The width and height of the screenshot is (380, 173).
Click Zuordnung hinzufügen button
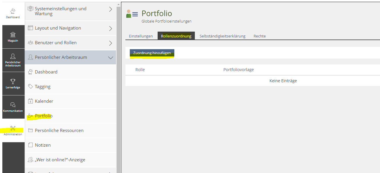click(152, 53)
